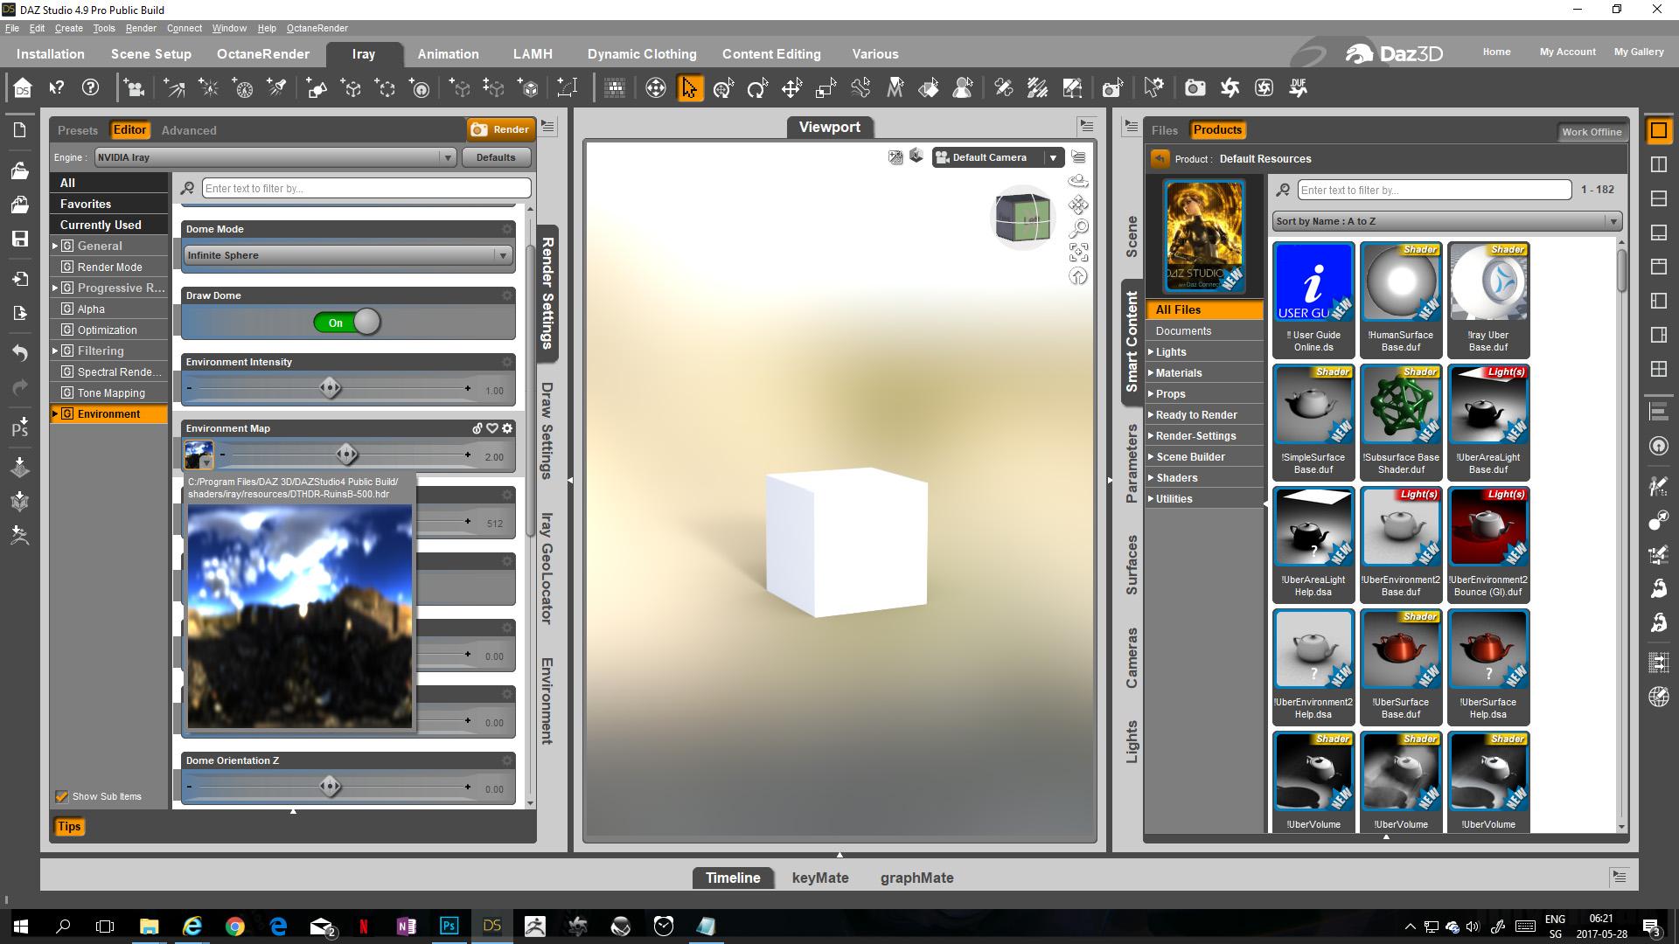Open the Render menu
Viewport: 1679px width, 944px height.
(x=140, y=28)
